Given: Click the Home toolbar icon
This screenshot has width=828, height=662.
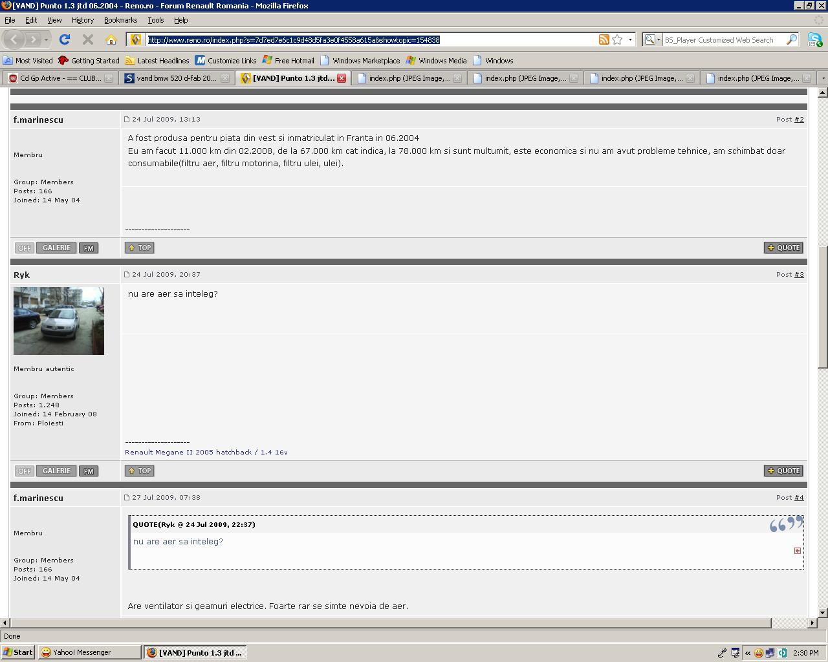Looking at the screenshot, I should 111,39.
